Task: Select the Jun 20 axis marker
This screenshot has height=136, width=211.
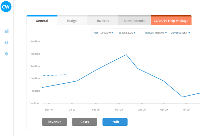Action: click(x=186, y=103)
